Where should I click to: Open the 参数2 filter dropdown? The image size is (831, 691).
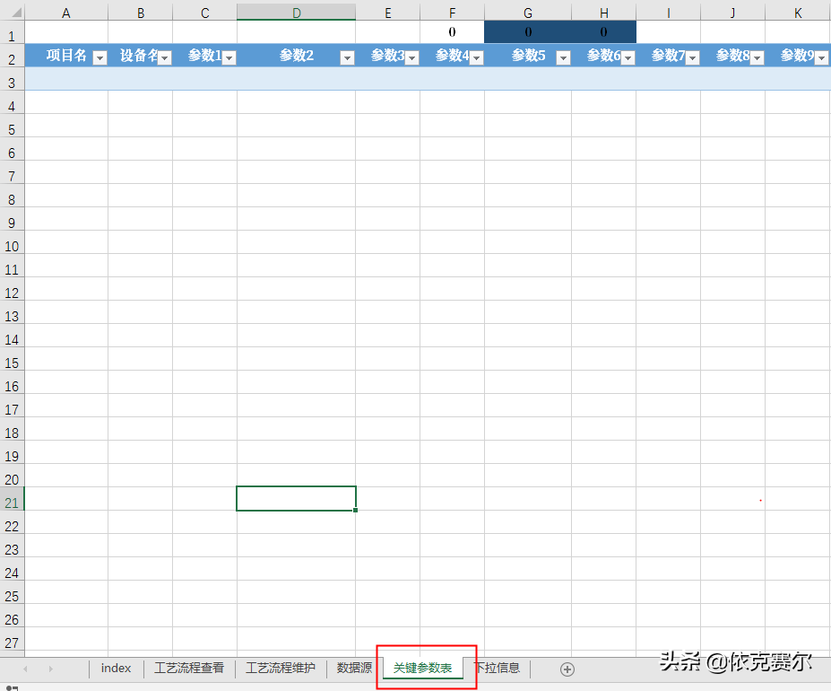click(x=347, y=57)
